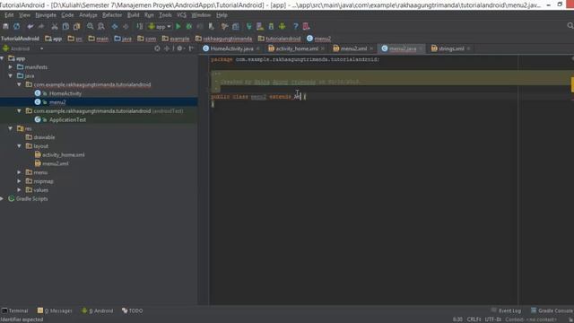This screenshot has height=323, width=574.
Task: Collapse the androidTest package arrow
Action: pos(20,111)
